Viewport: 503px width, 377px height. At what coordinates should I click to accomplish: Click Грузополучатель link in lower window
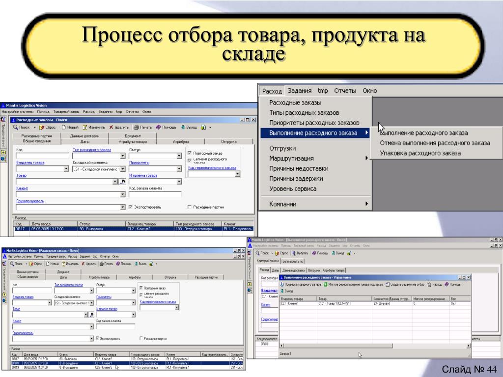23,333
